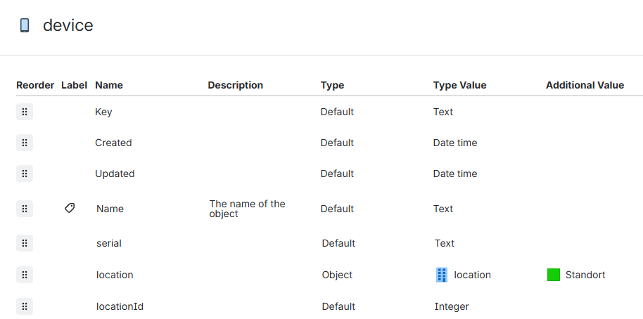
Task: Select the Created attribute name
Action: tap(113, 143)
